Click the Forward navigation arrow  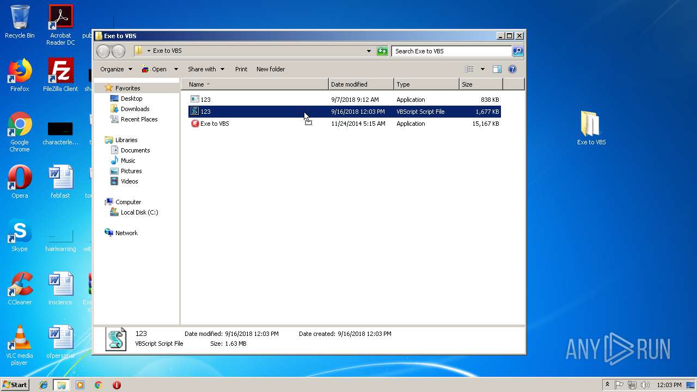[x=118, y=51]
